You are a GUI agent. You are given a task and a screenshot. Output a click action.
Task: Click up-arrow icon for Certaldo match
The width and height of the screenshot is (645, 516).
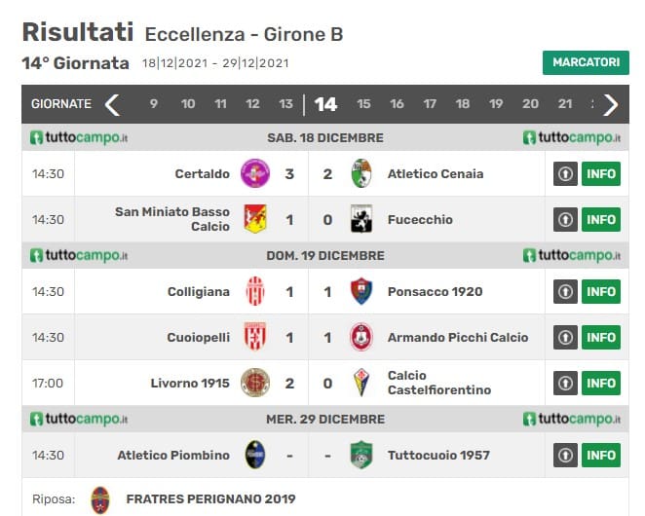(565, 174)
